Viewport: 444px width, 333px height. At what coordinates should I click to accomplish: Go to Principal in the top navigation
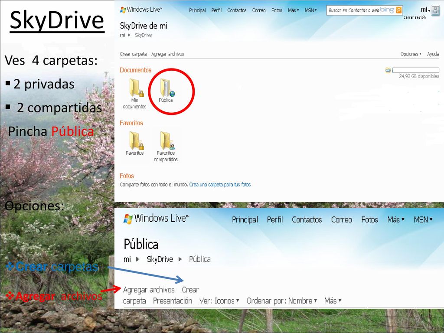(x=197, y=10)
